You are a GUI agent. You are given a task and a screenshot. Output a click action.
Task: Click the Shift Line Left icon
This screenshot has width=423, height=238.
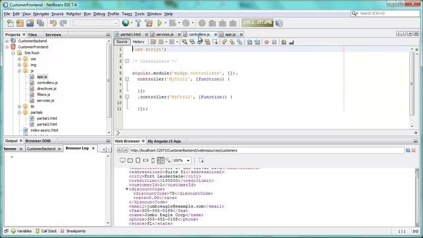pos(250,42)
